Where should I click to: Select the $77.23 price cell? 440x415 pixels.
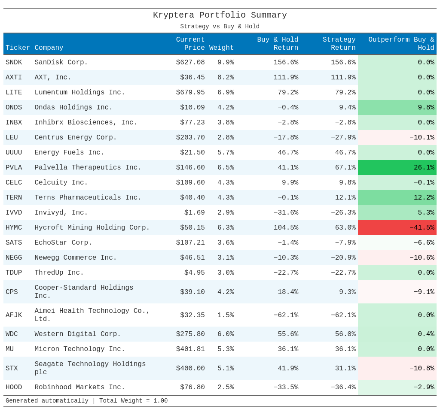tap(192, 122)
